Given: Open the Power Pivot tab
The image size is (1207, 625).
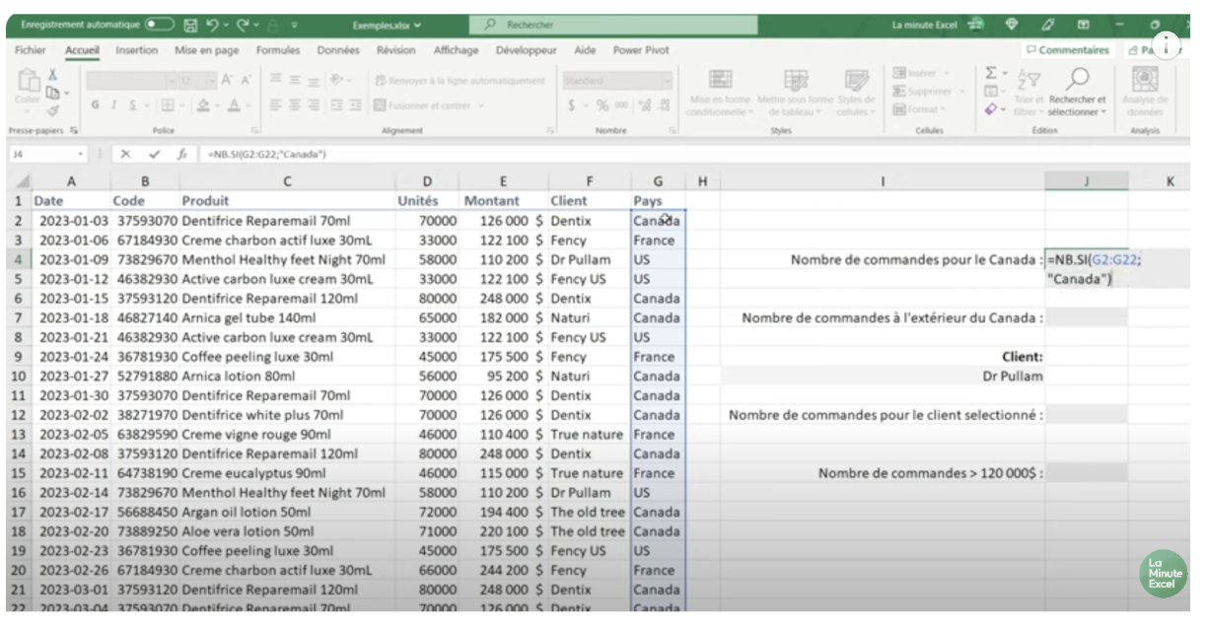Looking at the screenshot, I should tap(641, 50).
